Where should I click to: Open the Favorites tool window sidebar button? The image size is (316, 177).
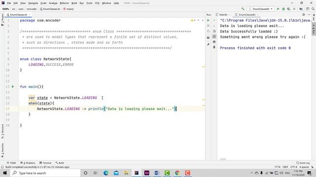[2, 150]
